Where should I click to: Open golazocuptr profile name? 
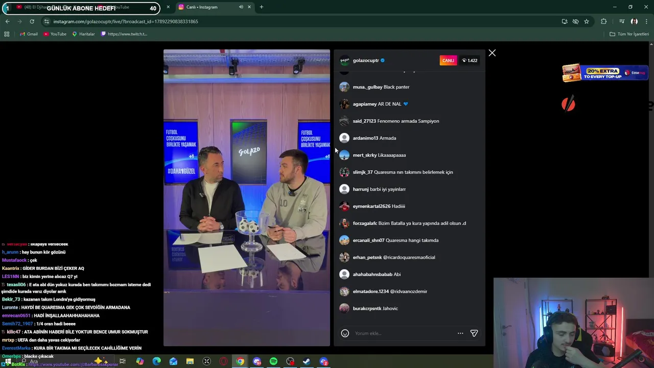[366, 60]
